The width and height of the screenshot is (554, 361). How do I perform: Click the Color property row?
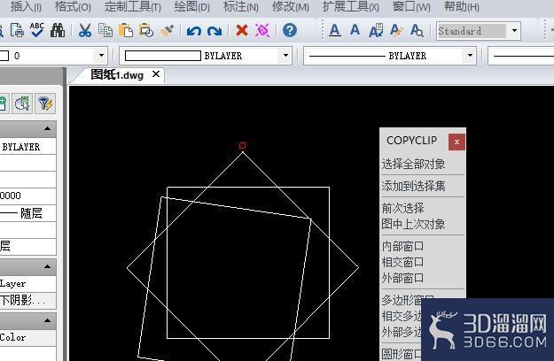(x=27, y=338)
